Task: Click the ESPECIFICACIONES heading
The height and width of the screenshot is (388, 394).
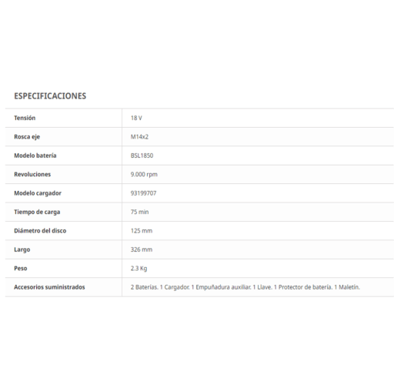Action: pos(50,96)
